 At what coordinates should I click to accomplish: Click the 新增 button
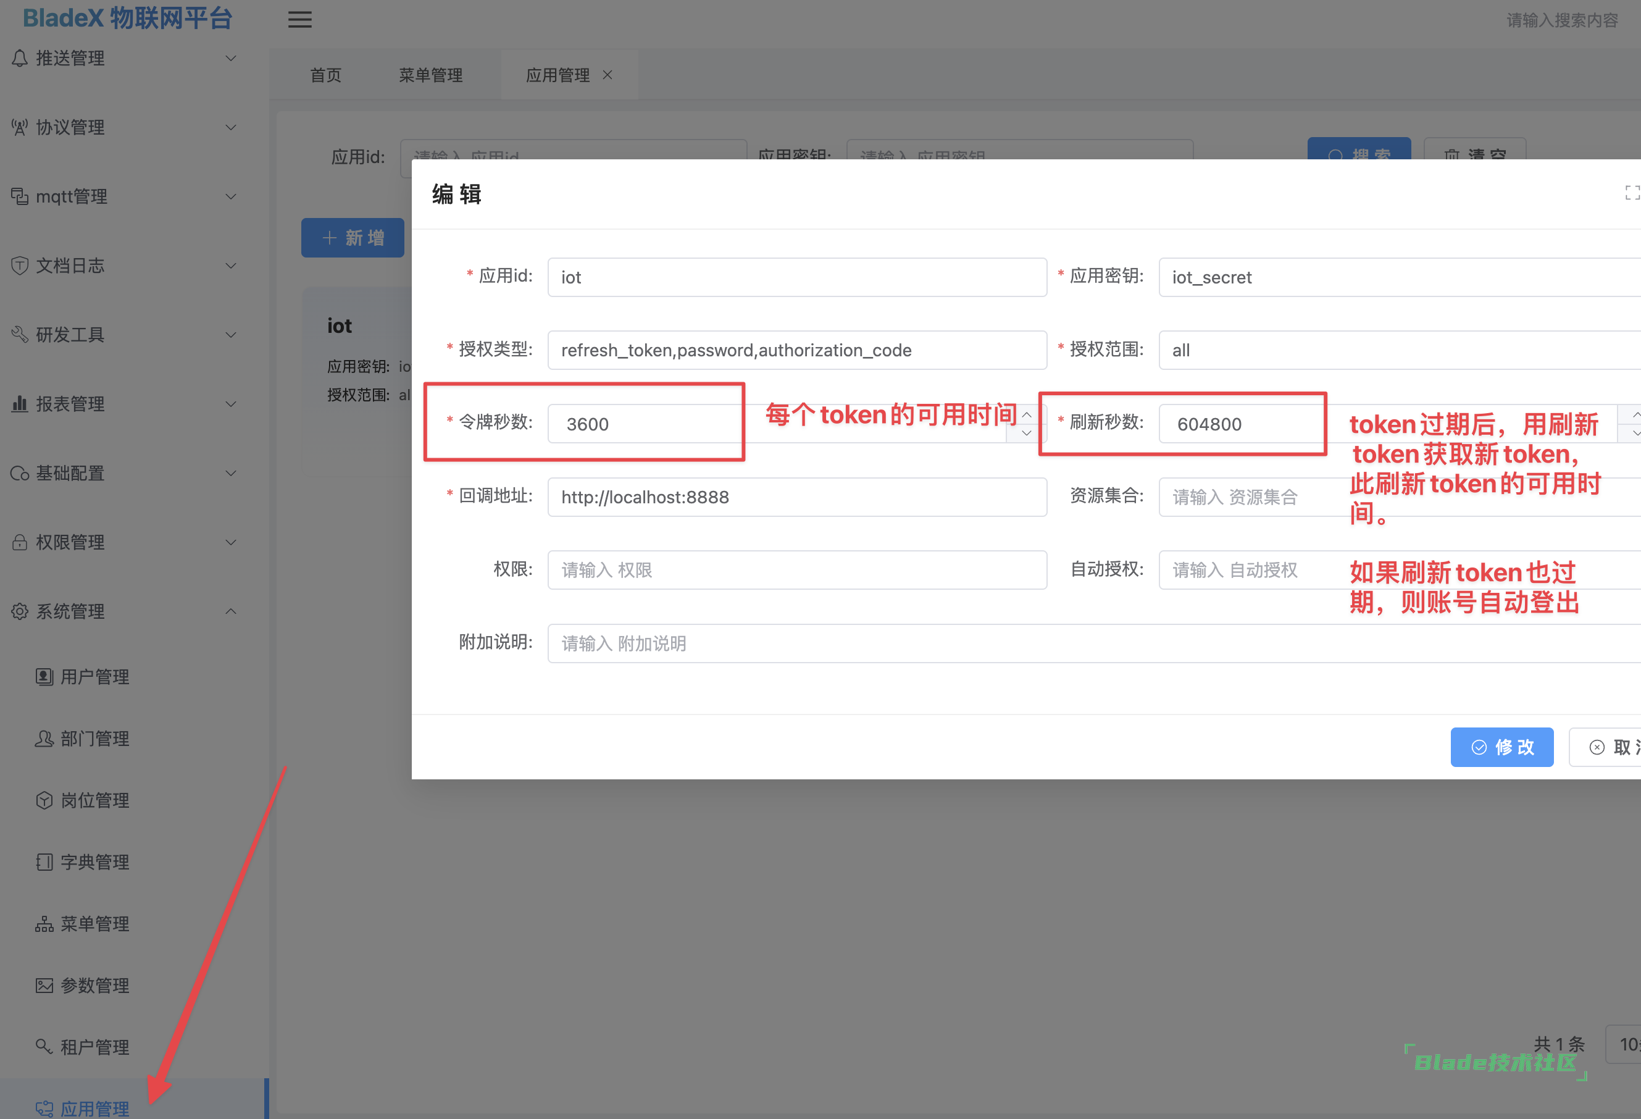[x=353, y=238]
